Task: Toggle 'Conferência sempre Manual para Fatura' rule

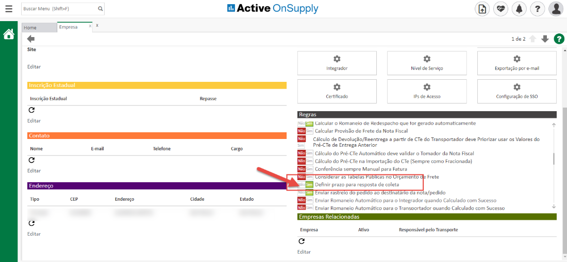Action: (305, 169)
